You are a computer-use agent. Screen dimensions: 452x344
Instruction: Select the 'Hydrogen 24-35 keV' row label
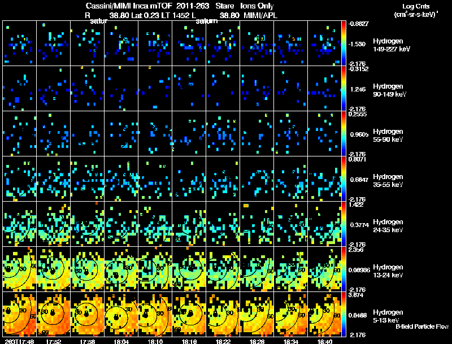388,226
